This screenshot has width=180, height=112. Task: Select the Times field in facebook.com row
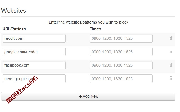[x=121, y=65]
